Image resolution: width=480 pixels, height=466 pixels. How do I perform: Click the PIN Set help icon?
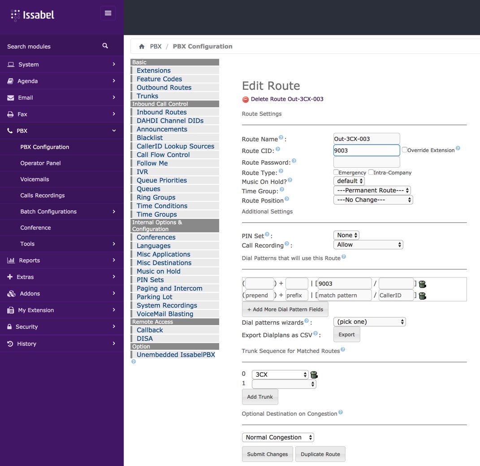click(267, 235)
